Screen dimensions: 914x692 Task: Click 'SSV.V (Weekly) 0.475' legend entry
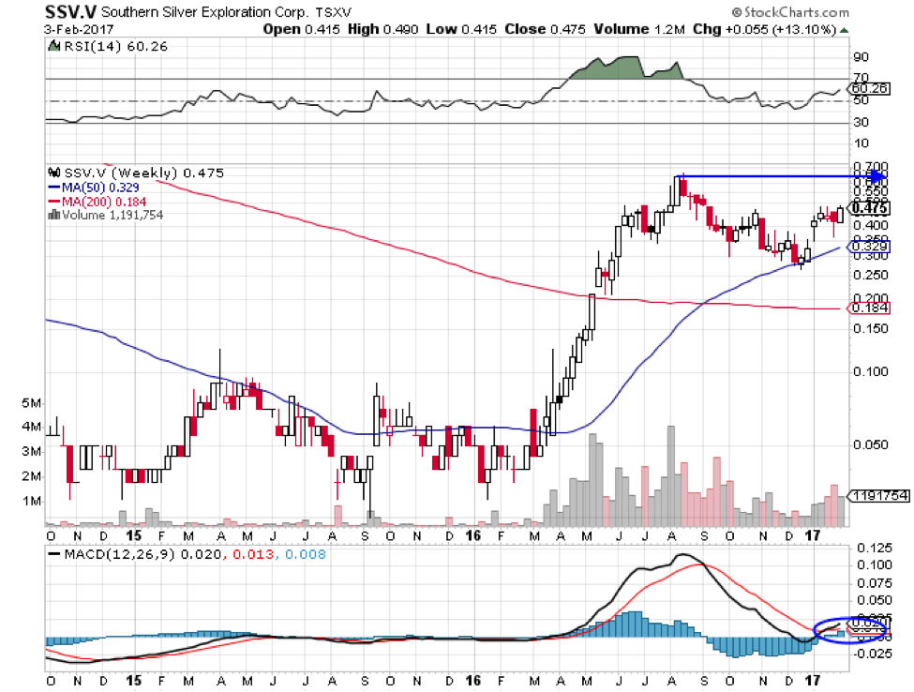click(x=143, y=173)
